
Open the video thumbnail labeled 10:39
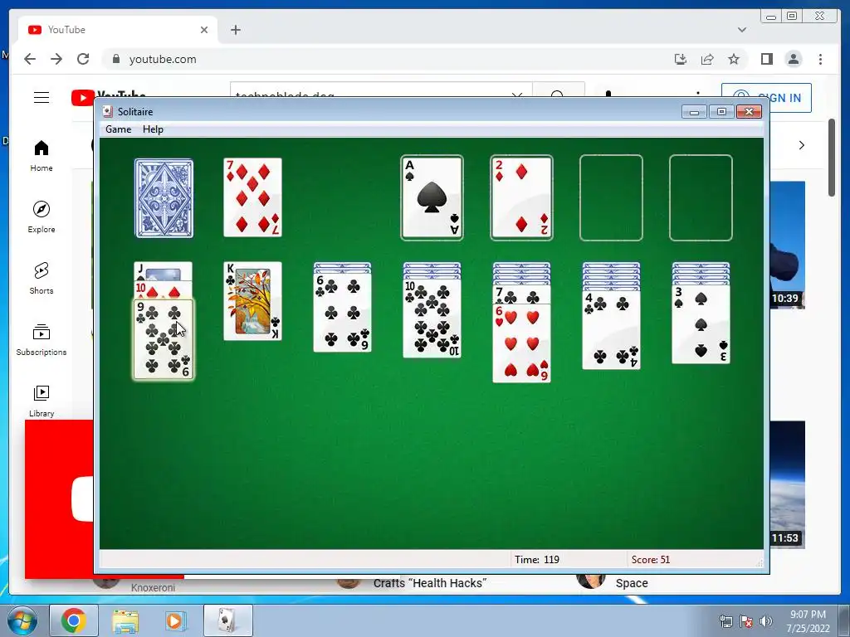click(787, 246)
